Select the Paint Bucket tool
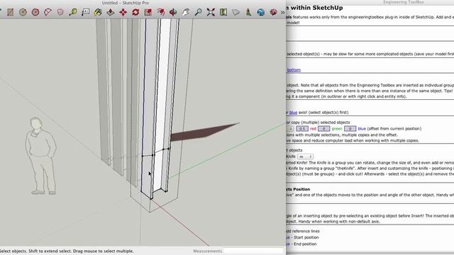Viewport: 454px width, 255px height. tap(98, 12)
